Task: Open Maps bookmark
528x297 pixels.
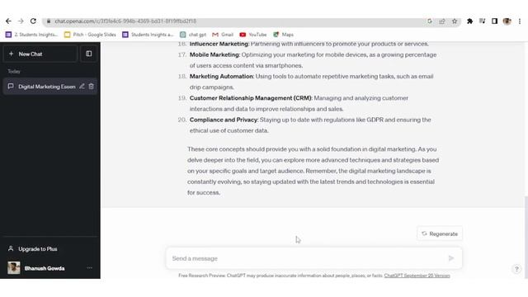Action: click(x=283, y=35)
